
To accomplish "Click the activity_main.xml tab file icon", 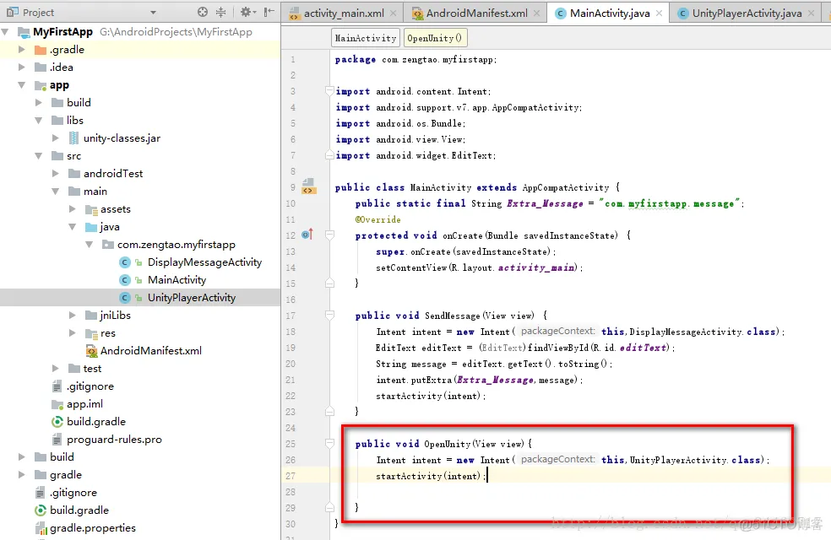I will coord(294,13).
